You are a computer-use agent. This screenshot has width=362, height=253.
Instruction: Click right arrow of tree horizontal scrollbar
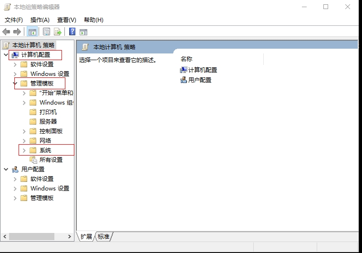[71, 237]
